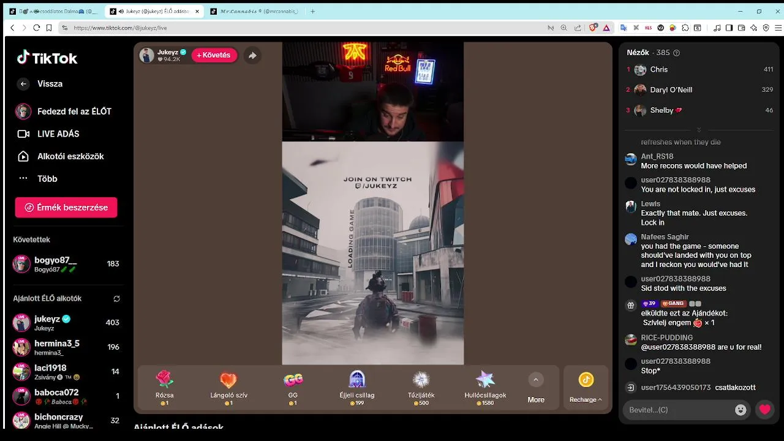This screenshot has height=441, width=784.
Task: Open bogyo87__ live channel
Action: (66, 264)
